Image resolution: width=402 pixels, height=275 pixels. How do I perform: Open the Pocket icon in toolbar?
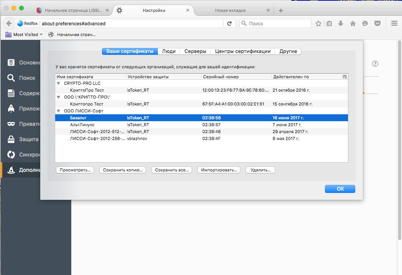(x=377, y=23)
